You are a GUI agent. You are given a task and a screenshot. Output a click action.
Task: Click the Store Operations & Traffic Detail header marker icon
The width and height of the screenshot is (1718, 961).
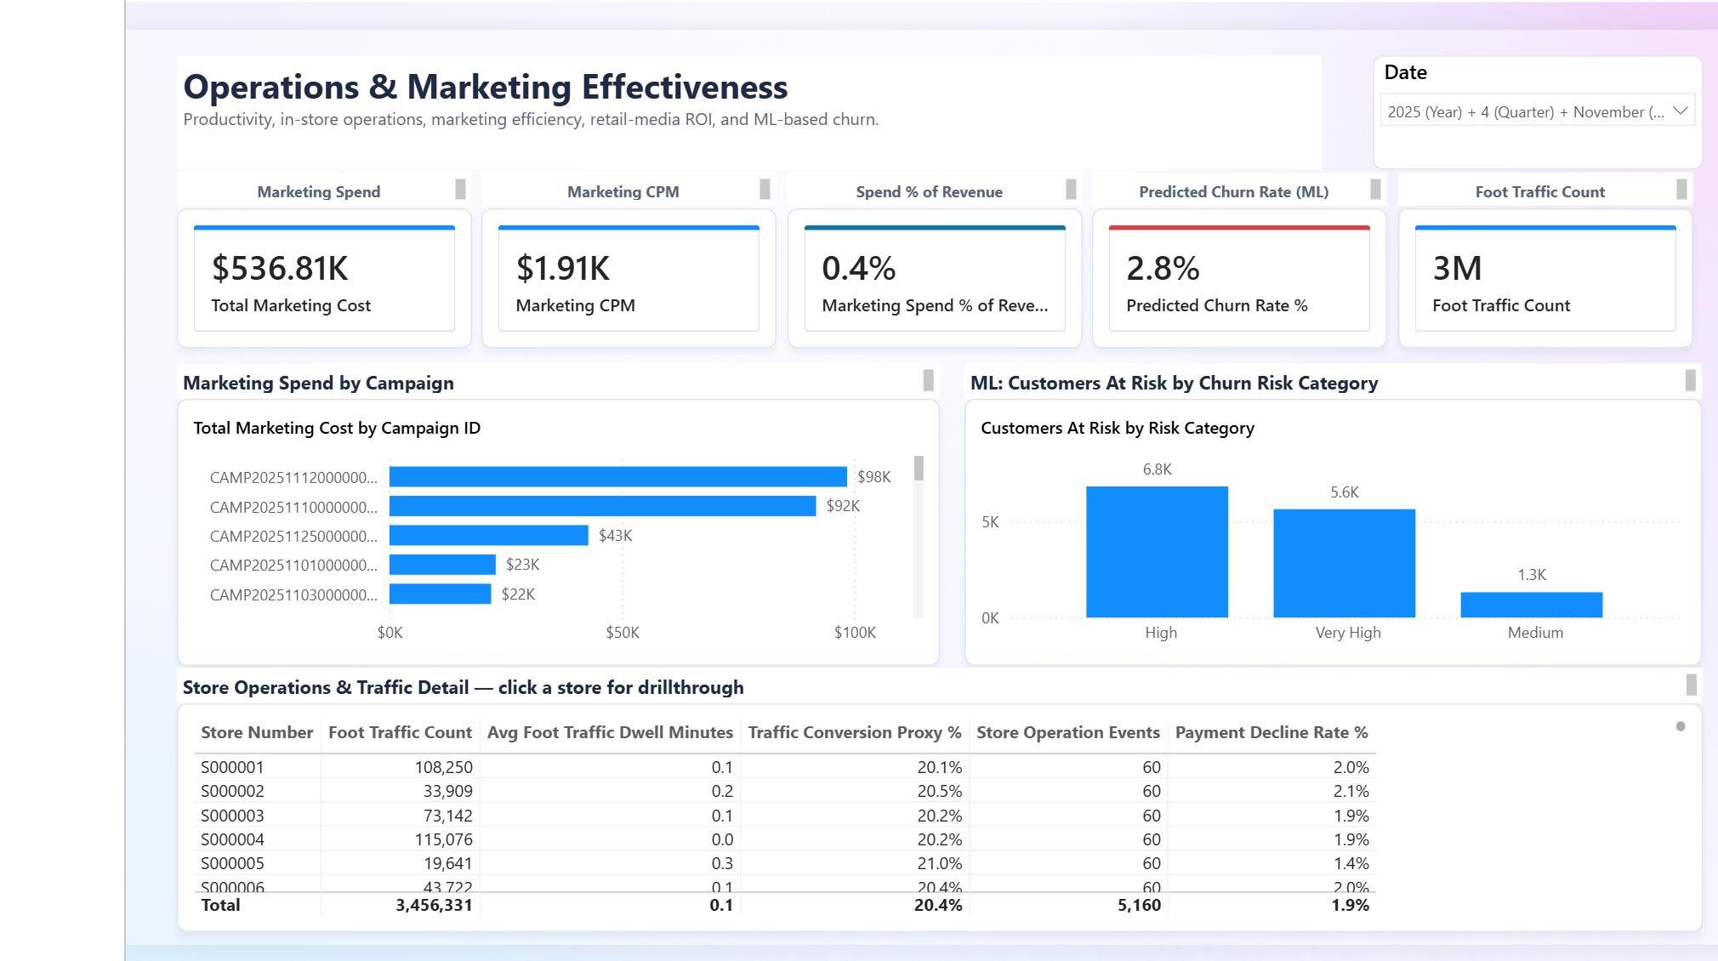[x=1692, y=685]
